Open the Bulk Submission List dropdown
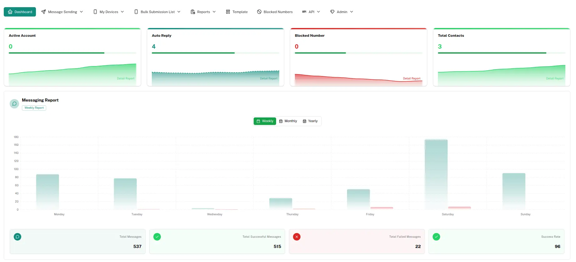576x262 pixels. 157,12
